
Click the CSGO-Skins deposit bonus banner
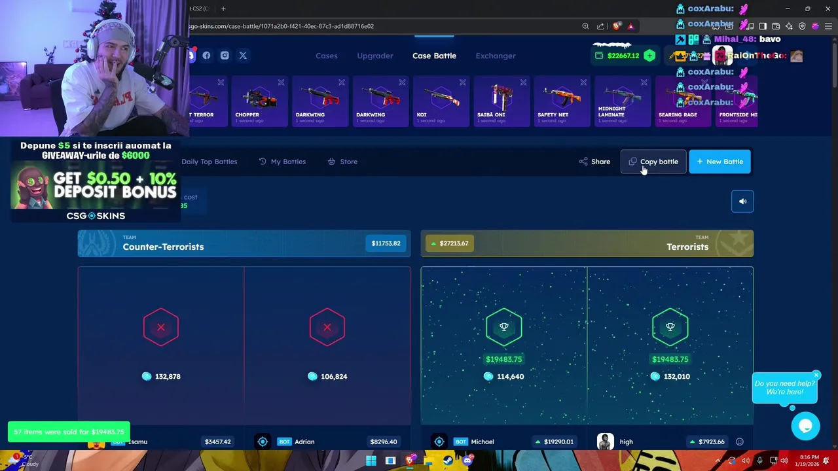click(x=96, y=181)
